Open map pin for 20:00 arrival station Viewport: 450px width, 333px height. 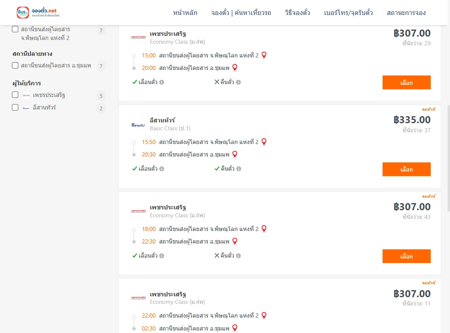pyautogui.click(x=235, y=67)
